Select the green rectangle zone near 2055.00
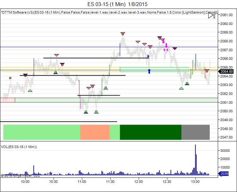Screen dimensions: 237x192 click(x=154, y=69)
